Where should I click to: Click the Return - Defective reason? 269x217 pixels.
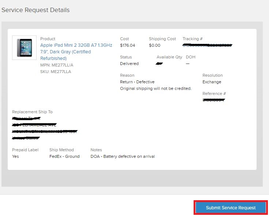[137, 82]
